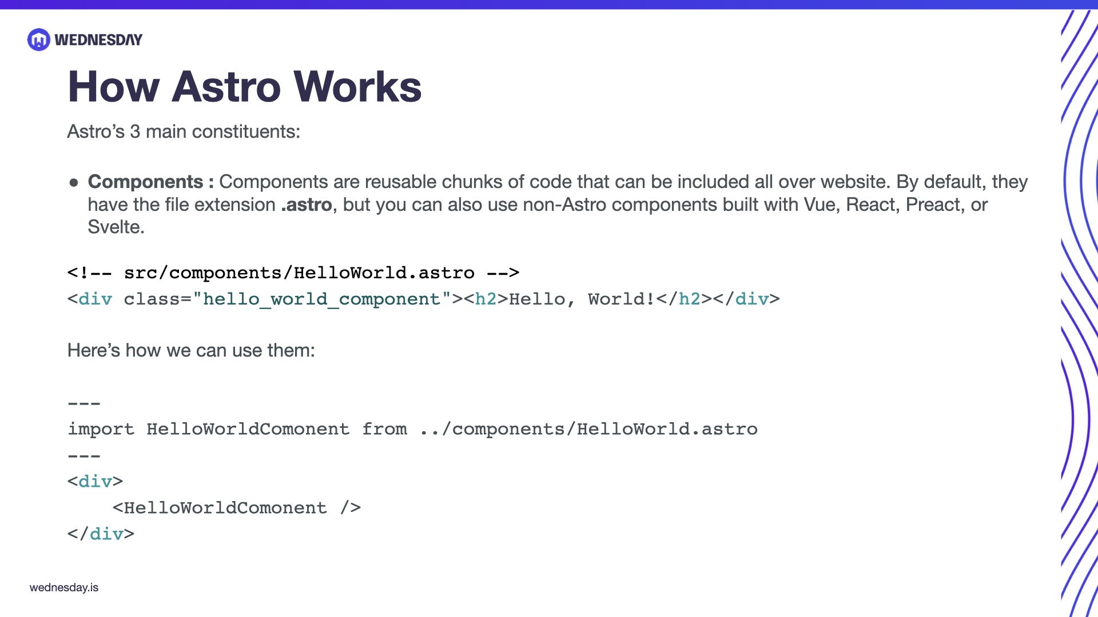Click the first --- frontmatter fence
Viewport: 1098px width, 617px height.
click(84, 403)
